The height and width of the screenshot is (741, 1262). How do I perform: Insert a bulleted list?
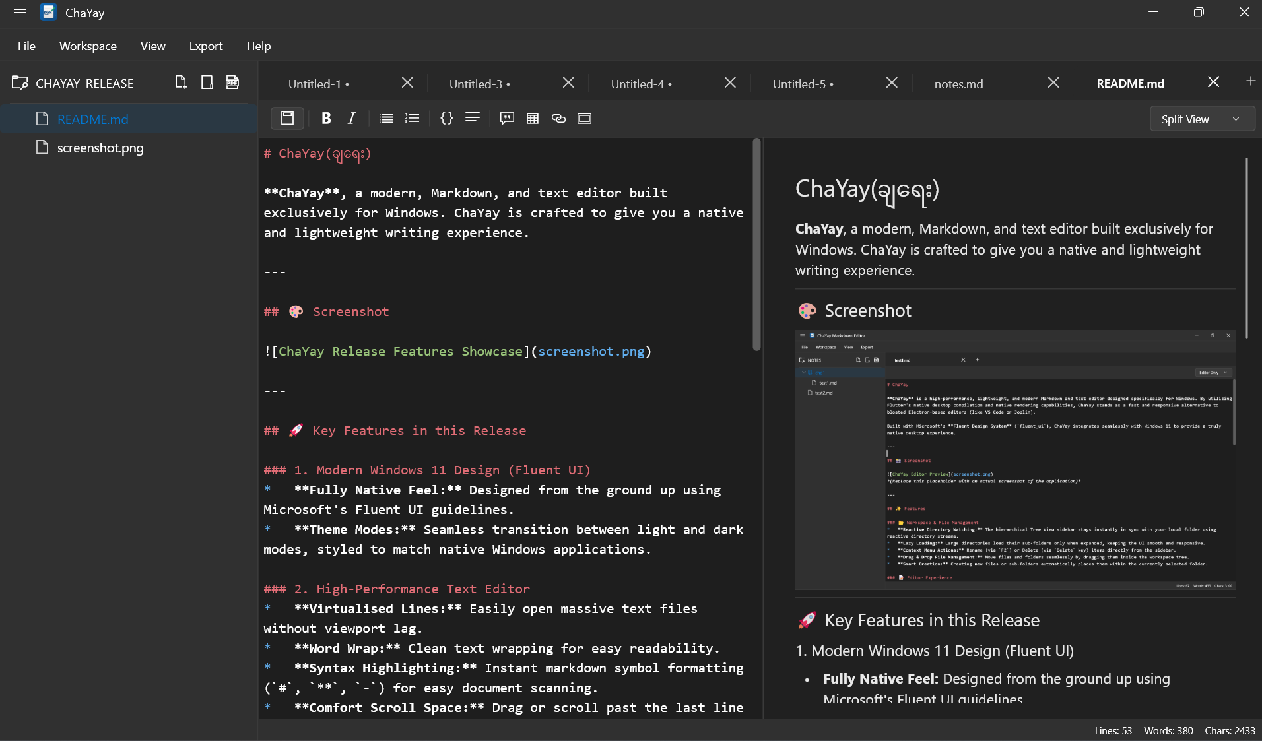[386, 118]
